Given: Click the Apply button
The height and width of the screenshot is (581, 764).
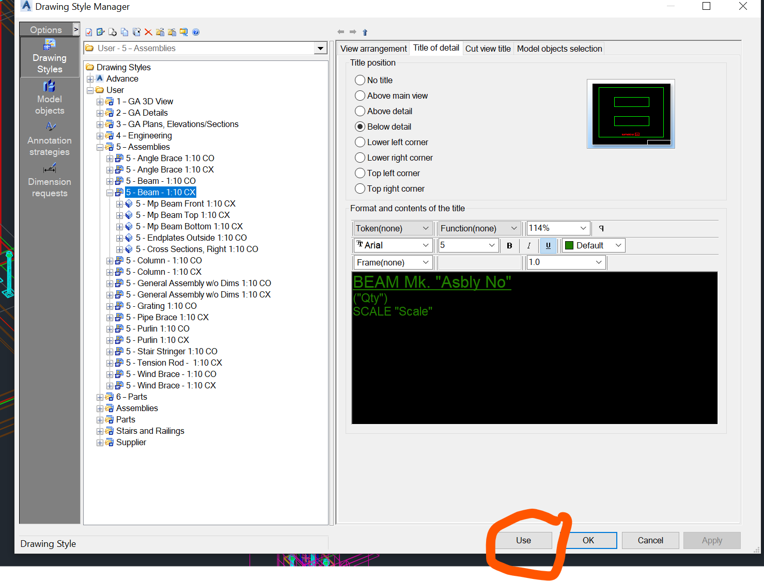Looking at the screenshot, I should (x=712, y=540).
